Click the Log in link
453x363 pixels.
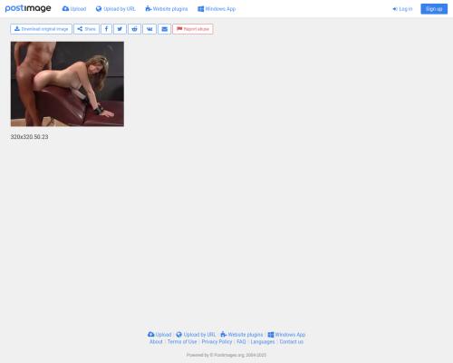tap(402, 9)
